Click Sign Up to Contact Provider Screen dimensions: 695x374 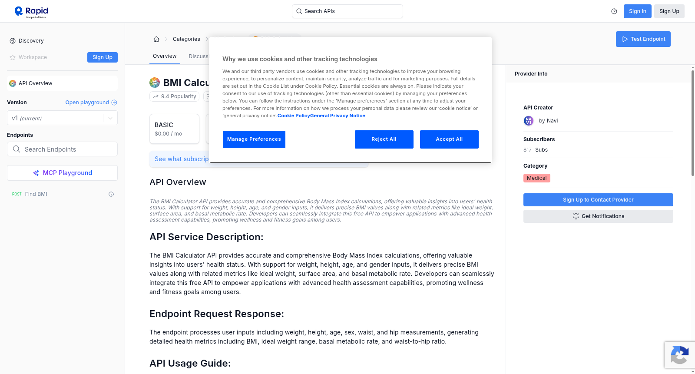pyautogui.click(x=598, y=200)
